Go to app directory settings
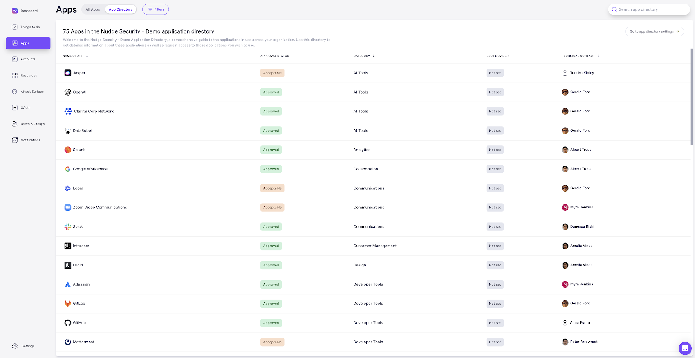This screenshot has height=358, width=695. pos(654,31)
